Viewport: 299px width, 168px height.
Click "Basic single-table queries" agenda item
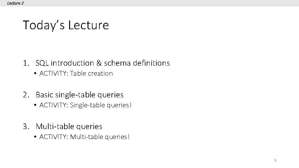79,95
